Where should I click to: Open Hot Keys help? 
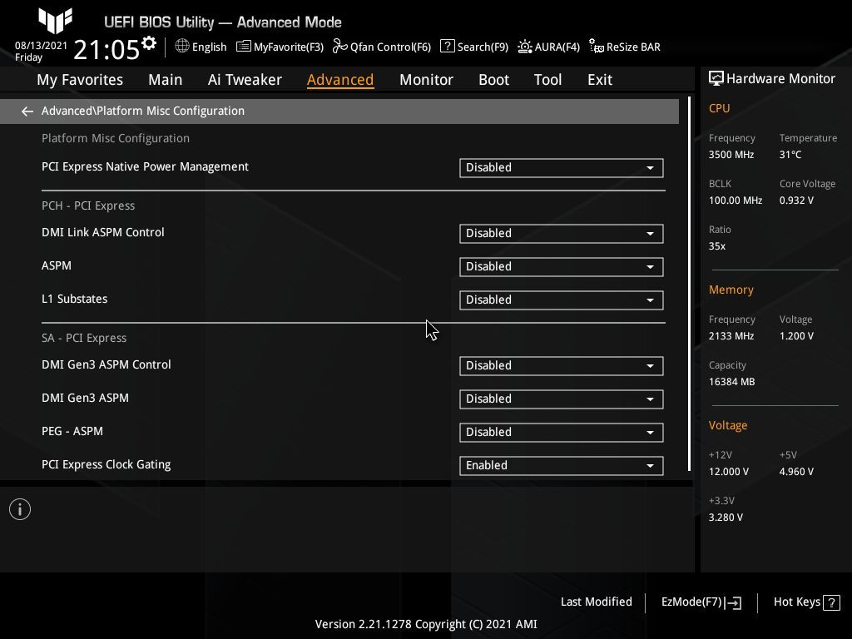point(806,602)
